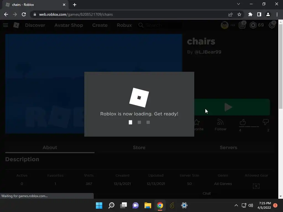Viewport: 283px width, 212px height.
Task: Click the like/dislike vote ratio bar
Action: coord(249,127)
